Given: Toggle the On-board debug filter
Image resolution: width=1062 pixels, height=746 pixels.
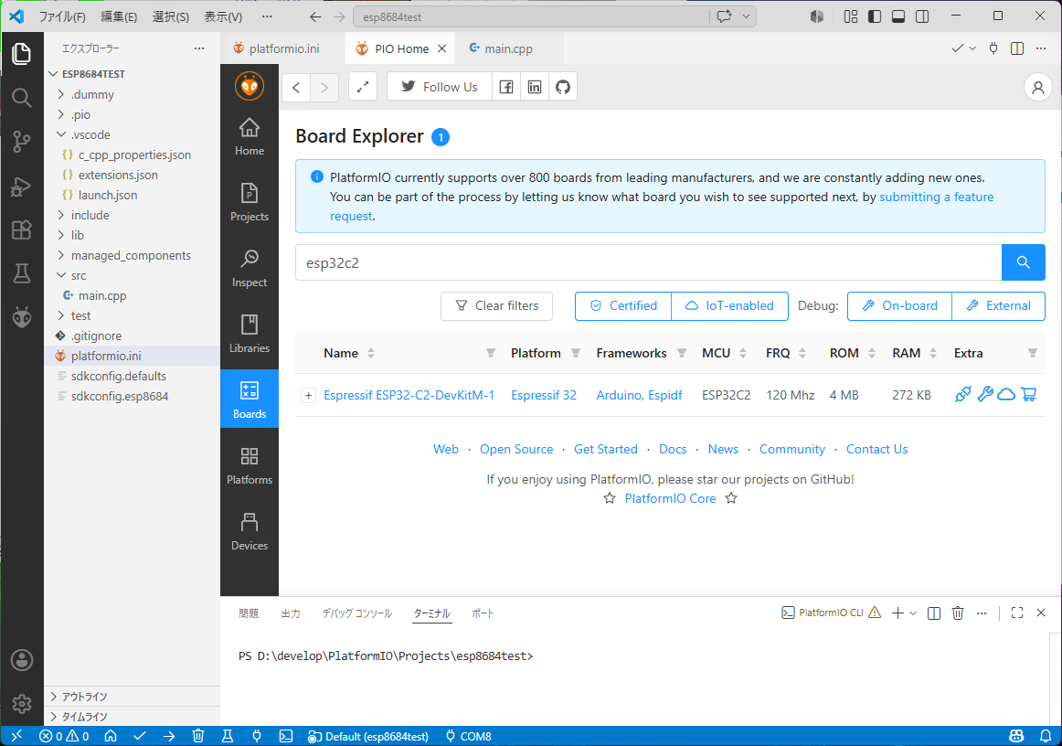Looking at the screenshot, I should 899,305.
